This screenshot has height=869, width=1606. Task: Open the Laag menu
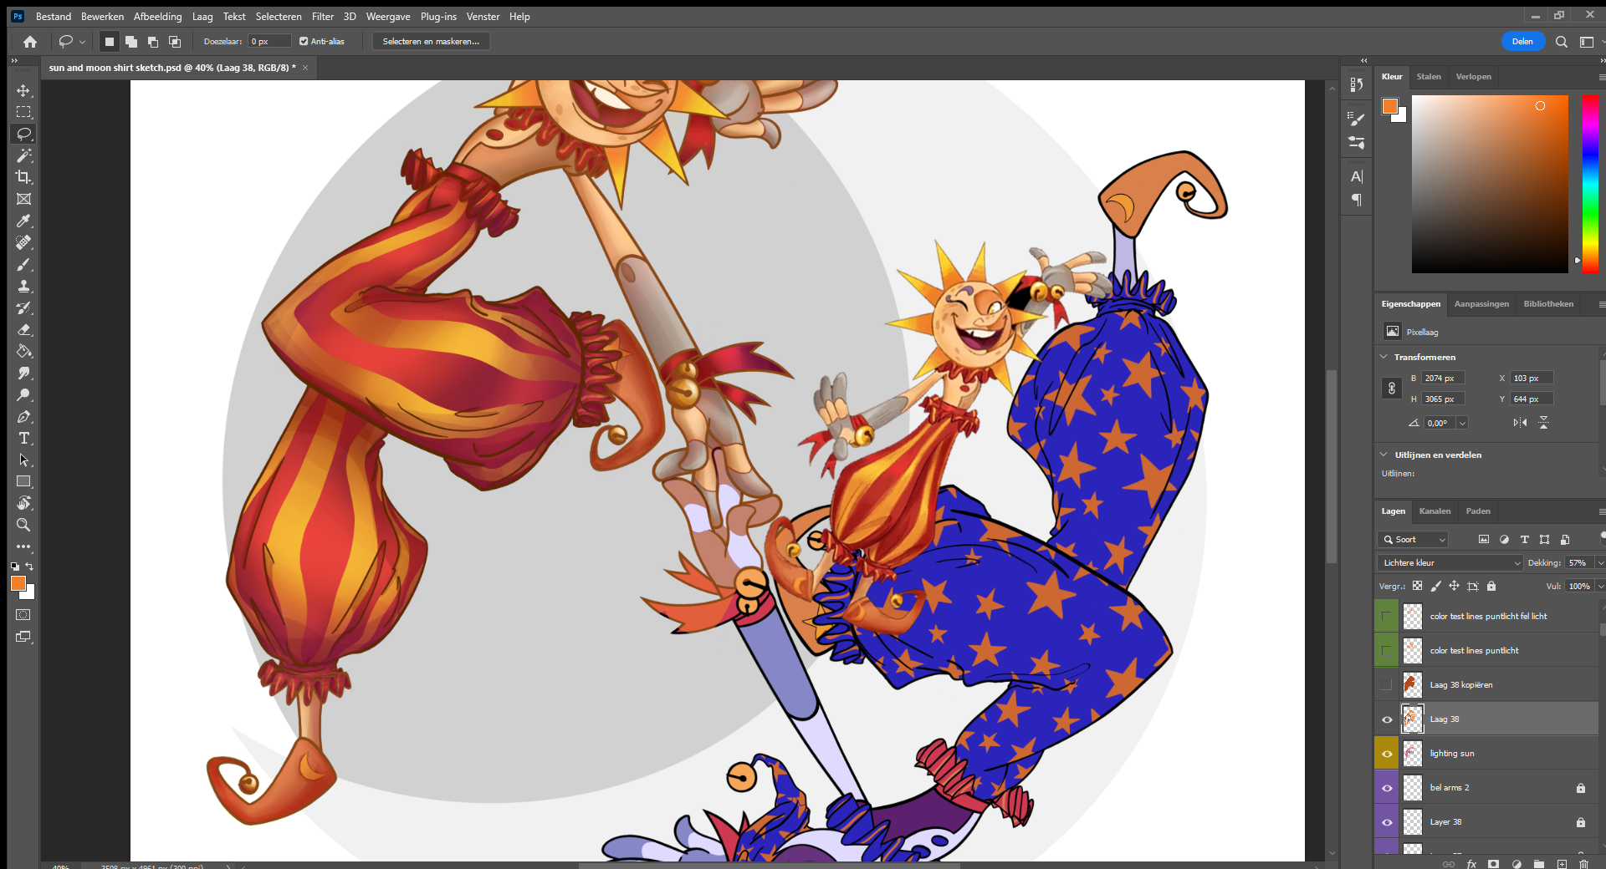pyautogui.click(x=202, y=17)
